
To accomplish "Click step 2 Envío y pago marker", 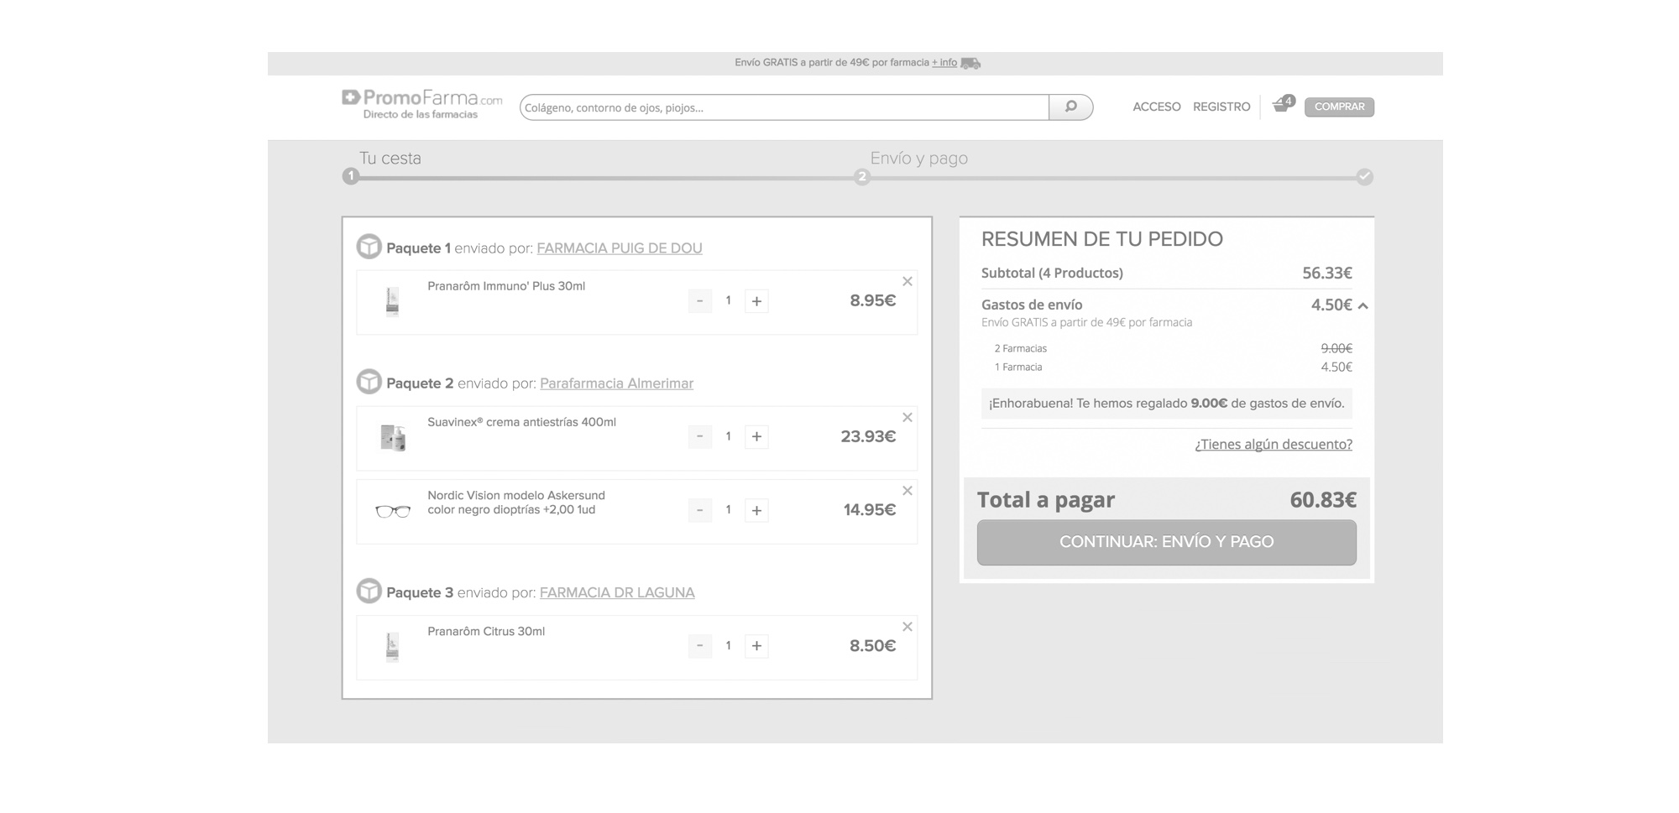I will [x=861, y=176].
